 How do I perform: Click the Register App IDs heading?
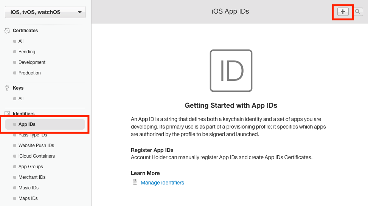tap(152, 150)
